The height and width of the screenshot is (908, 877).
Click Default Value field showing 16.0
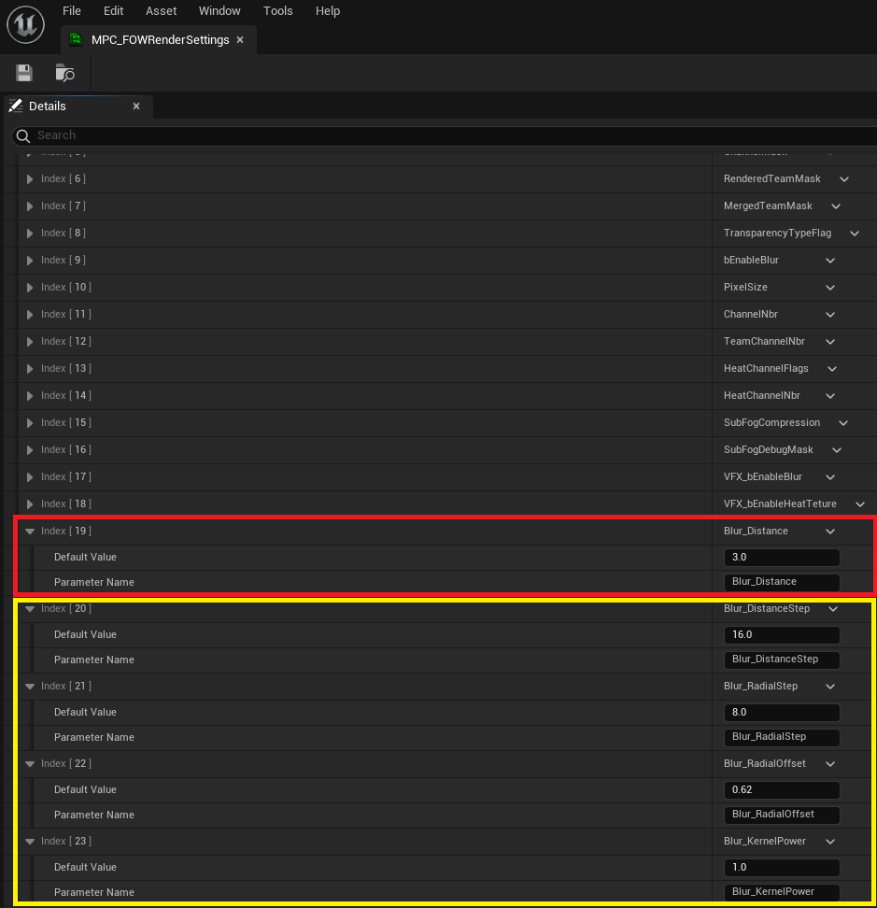(x=782, y=634)
